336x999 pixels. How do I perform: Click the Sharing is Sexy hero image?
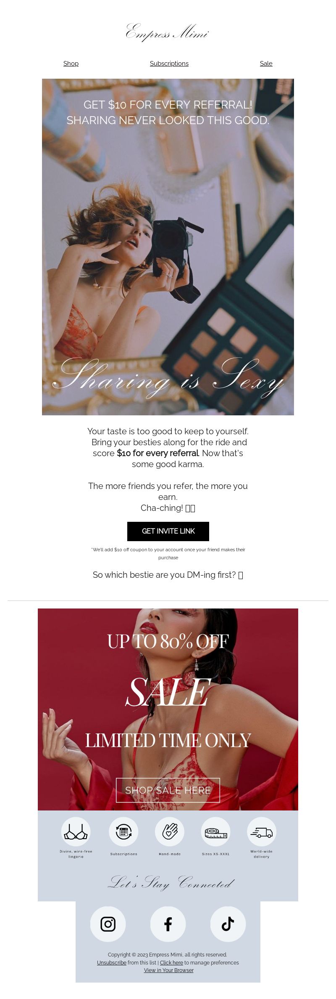(168, 247)
